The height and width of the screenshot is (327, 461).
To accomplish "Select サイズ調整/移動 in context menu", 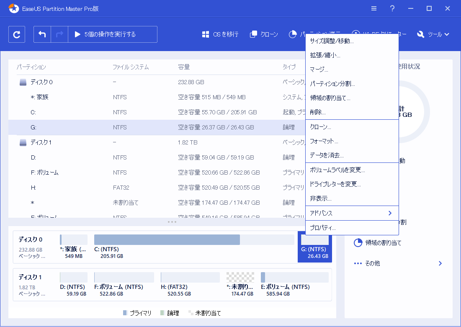I will pos(352,41).
